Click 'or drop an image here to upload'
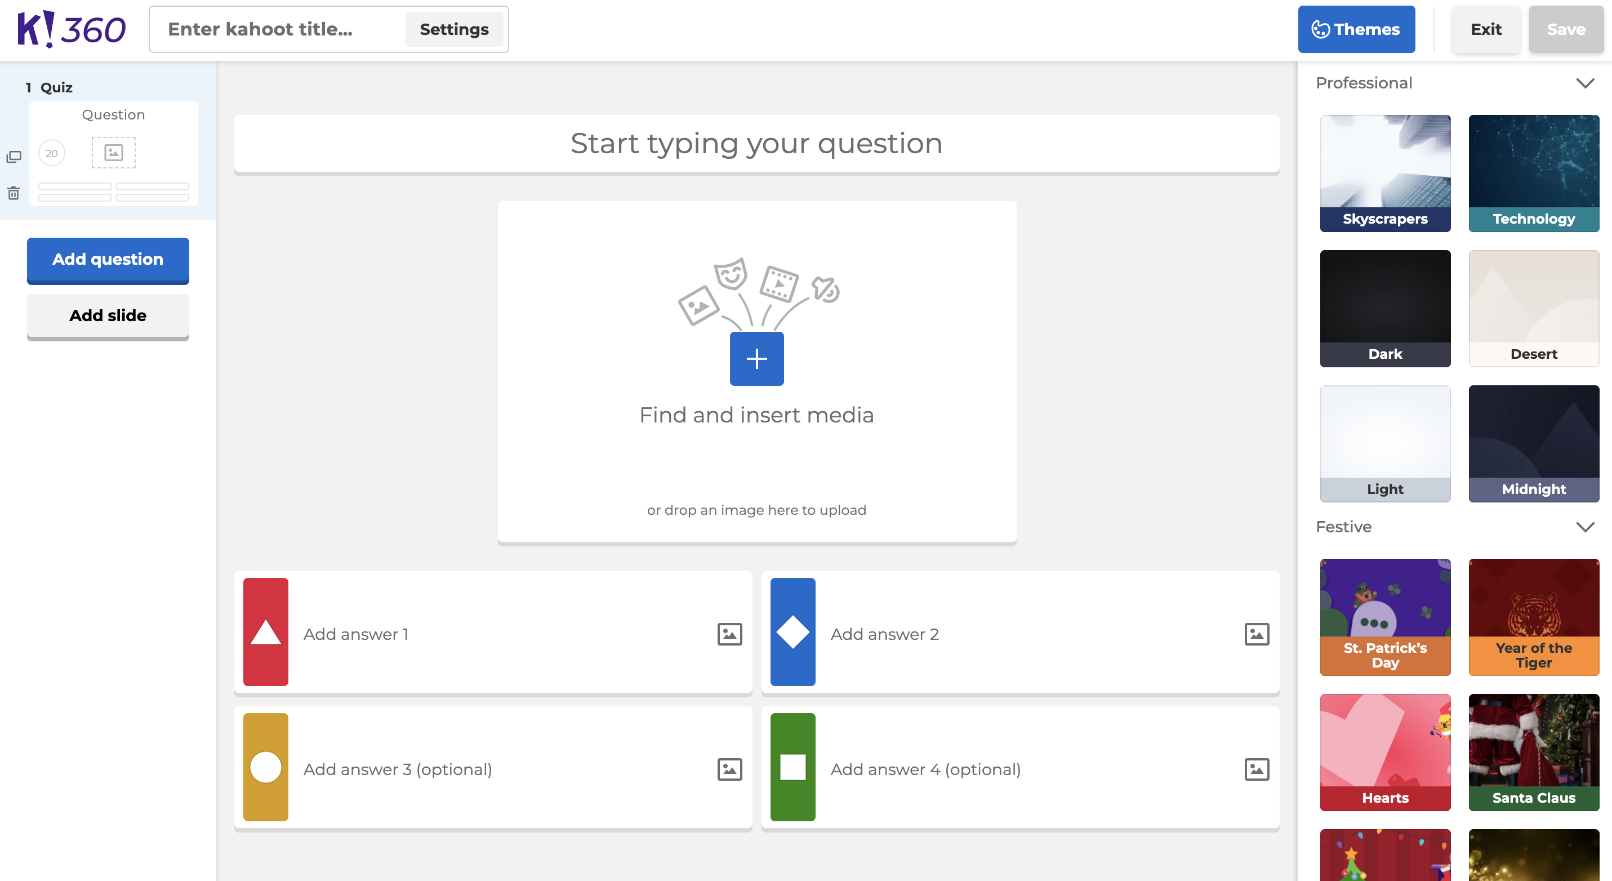Screen dimensions: 1612x881 pyautogui.click(x=756, y=510)
